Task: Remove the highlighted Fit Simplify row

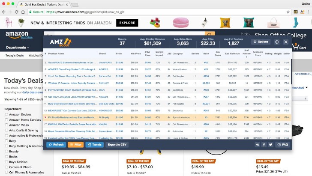Action: [x=45, y=117]
